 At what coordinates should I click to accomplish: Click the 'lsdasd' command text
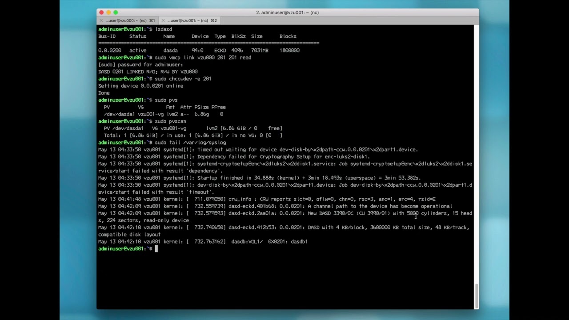(164, 29)
